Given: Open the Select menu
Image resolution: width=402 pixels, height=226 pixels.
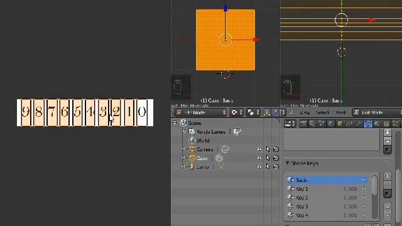Looking at the screenshot, I should coord(322,112).
